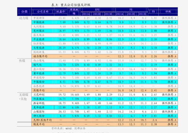Select the 动力煤平均 summary row label
Screen dimensions: 188x133
tap(40, 56)
